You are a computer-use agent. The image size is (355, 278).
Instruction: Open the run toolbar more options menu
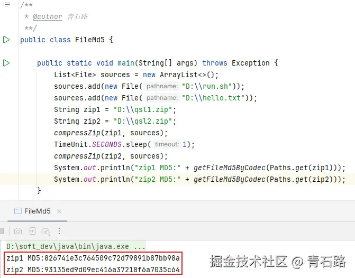click(x=59, y=231)
